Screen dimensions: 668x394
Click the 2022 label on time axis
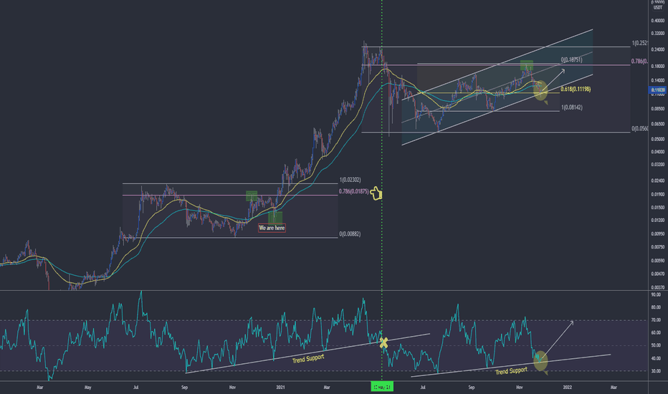point(568,387)
